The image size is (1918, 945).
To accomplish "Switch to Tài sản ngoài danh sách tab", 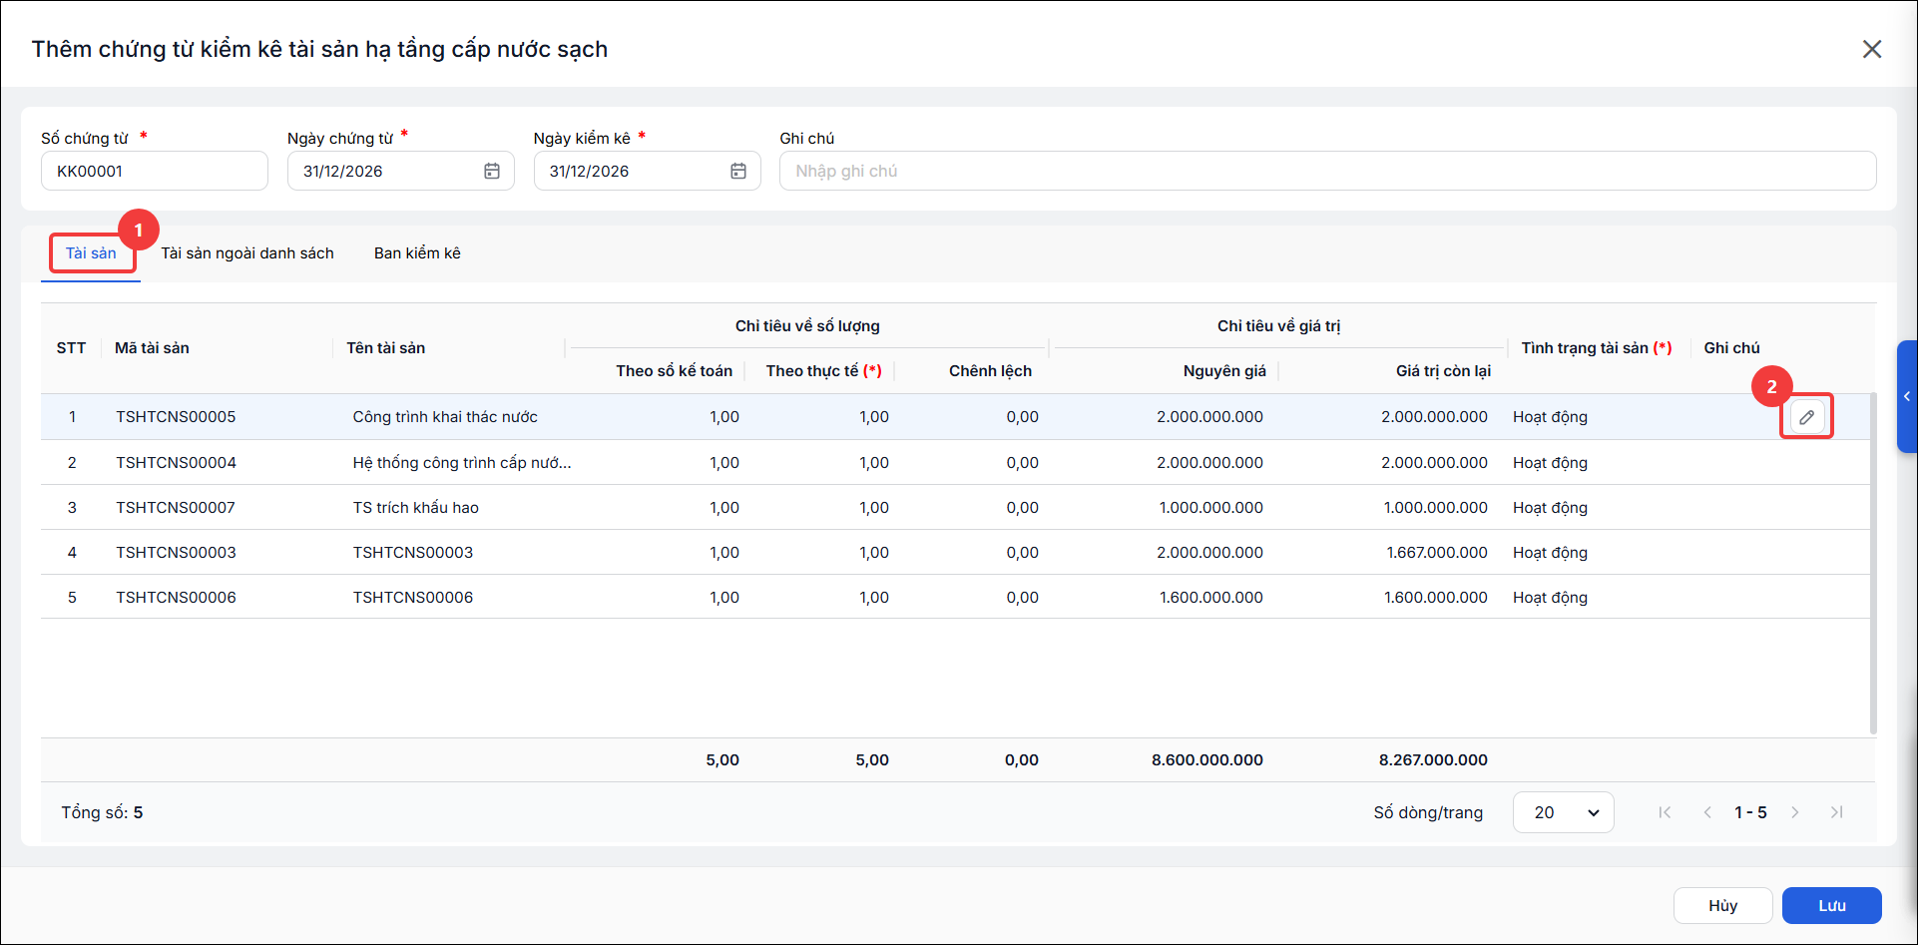I will click(x=247, y=253).
